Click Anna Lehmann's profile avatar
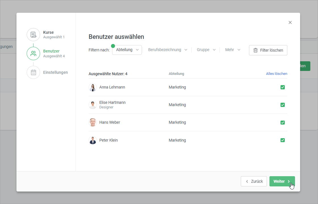The image size is (318, 204). pos(93,87)
